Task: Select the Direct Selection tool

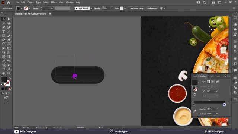Action: point(9,19)
